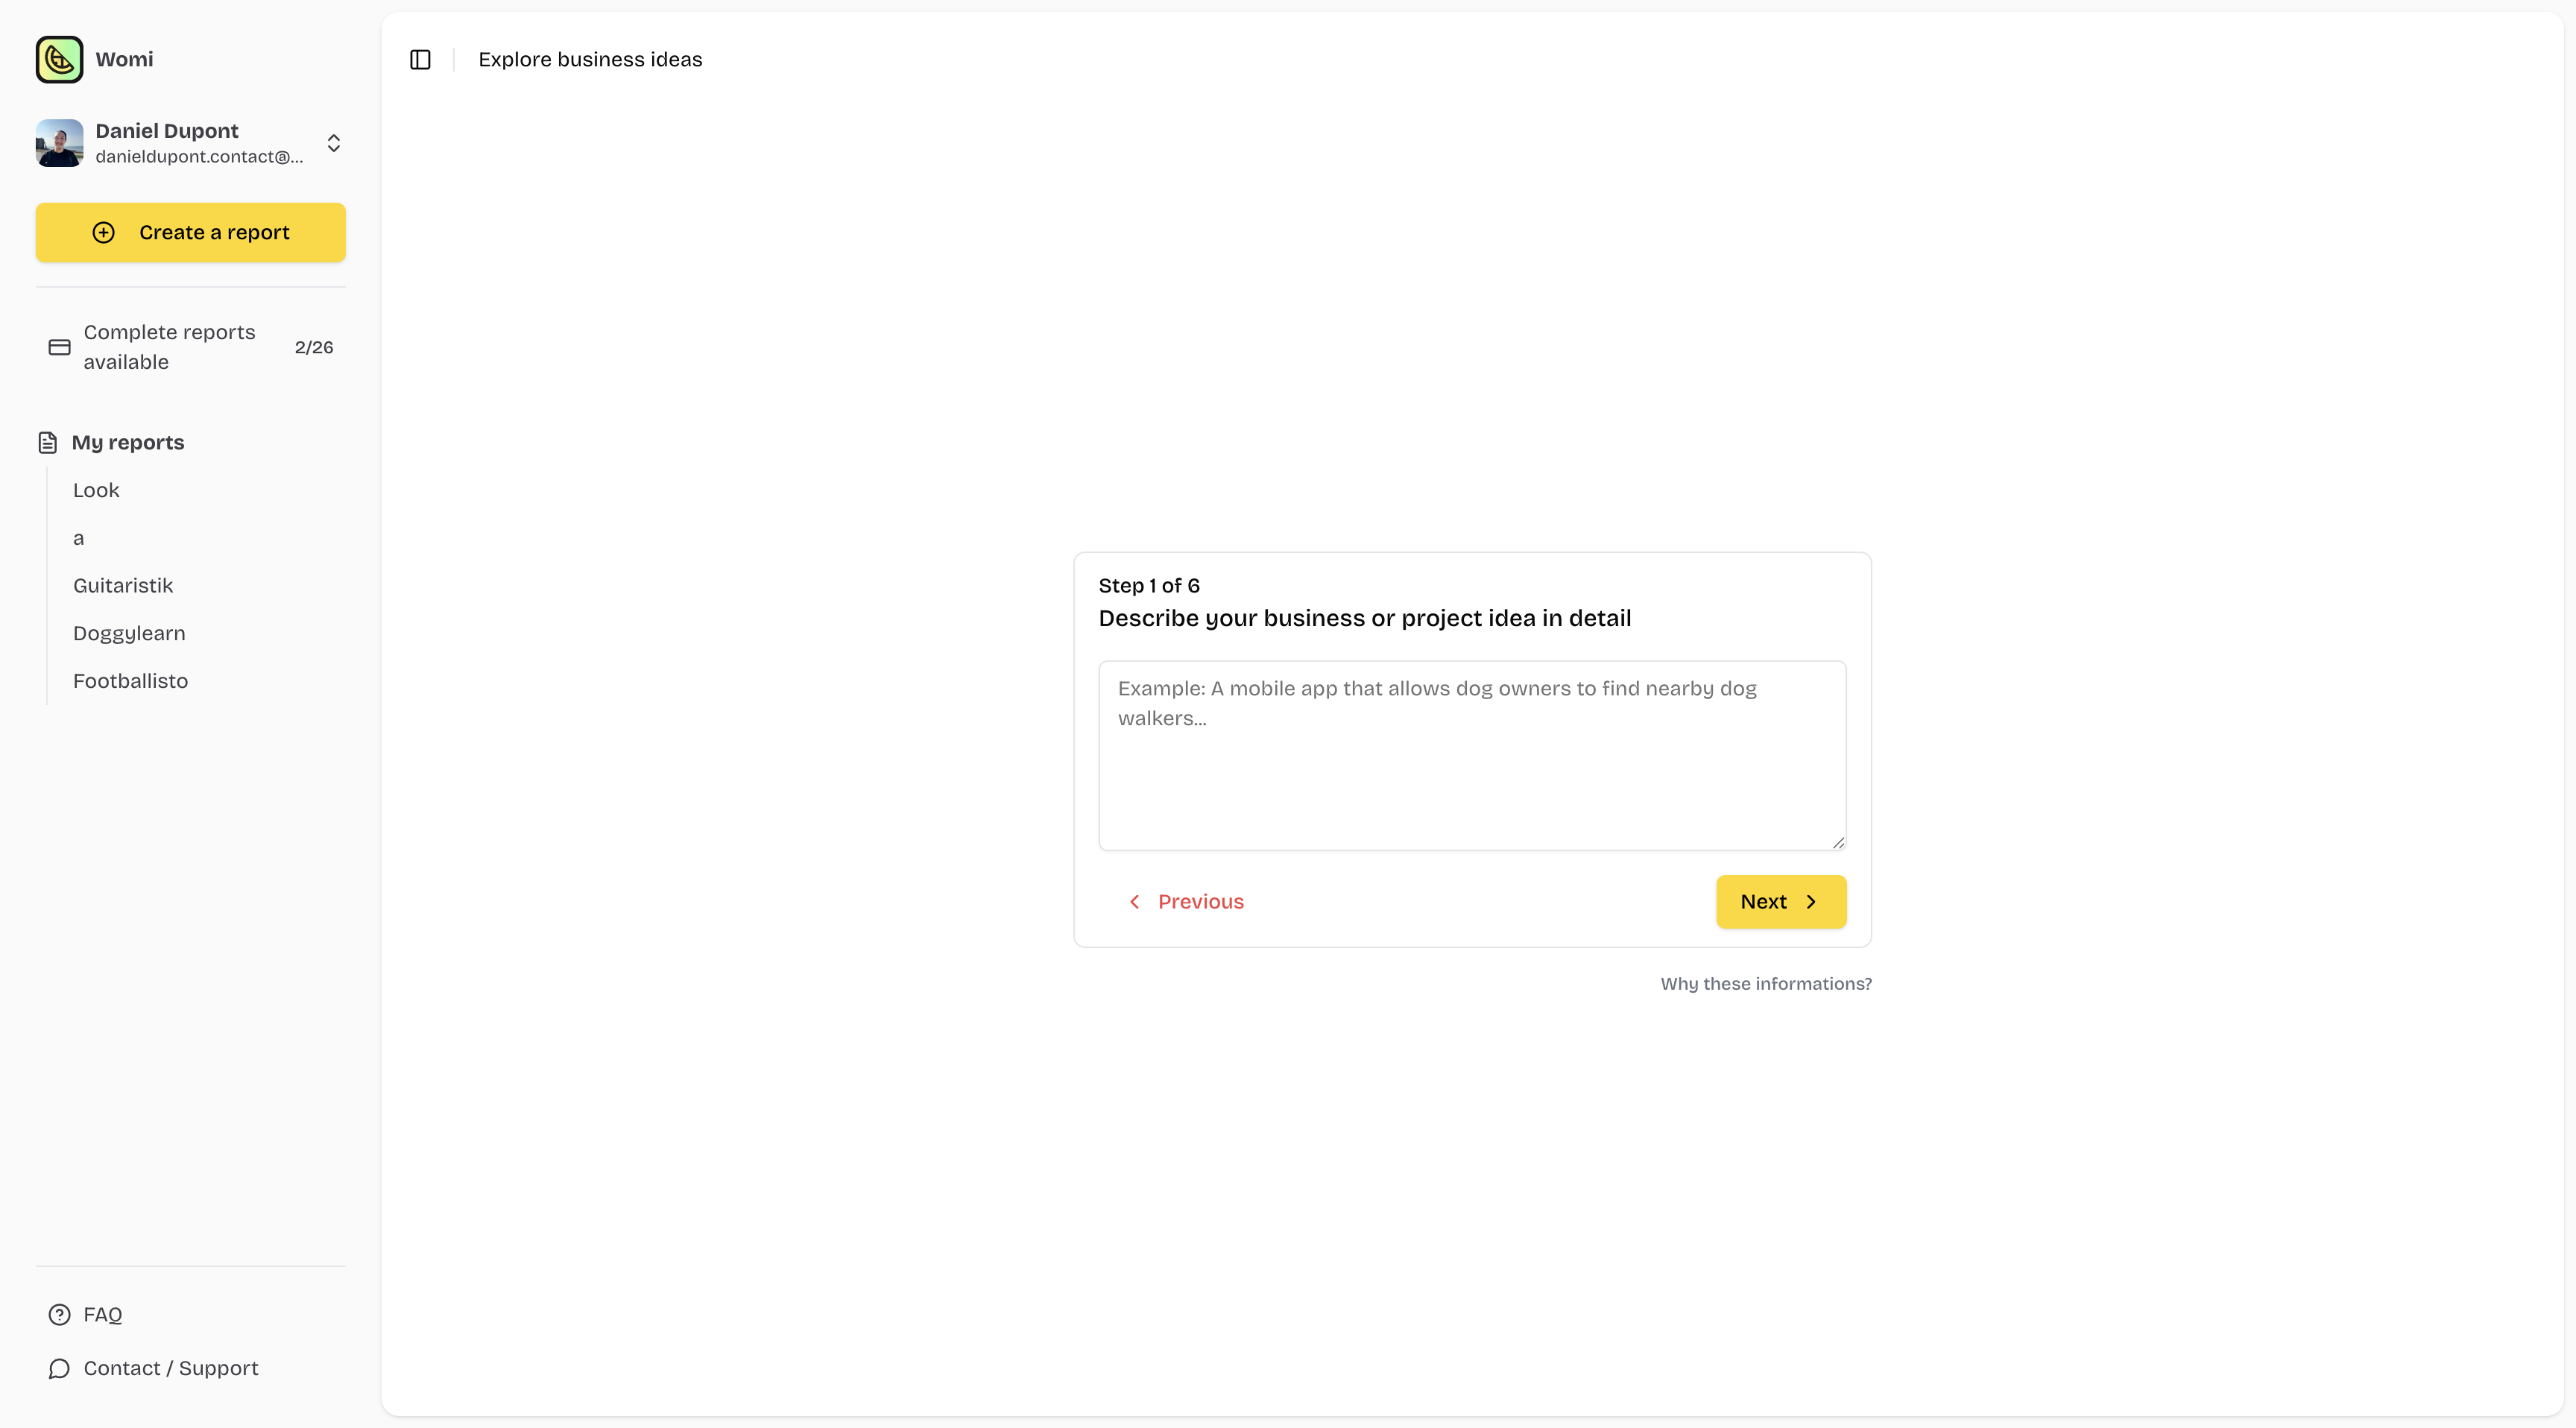Image resolution: width=2576 pixels, height=1428 pixels.
Task: Click the plus circle icon in Create a report
Action: [x=104, y=232]
